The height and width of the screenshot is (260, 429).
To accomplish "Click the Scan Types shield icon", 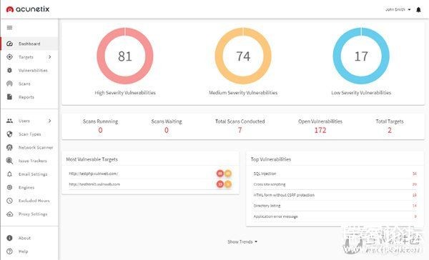I will pyautogui.click(x=9, y=134).
